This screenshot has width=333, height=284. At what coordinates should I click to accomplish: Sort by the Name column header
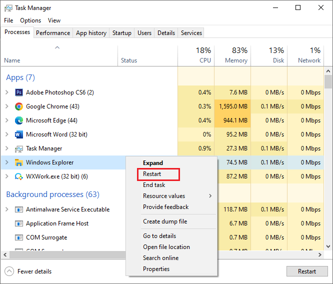[59, 55]
